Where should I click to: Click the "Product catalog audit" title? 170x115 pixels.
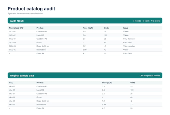pyautogui.click(x=31, y=9)
